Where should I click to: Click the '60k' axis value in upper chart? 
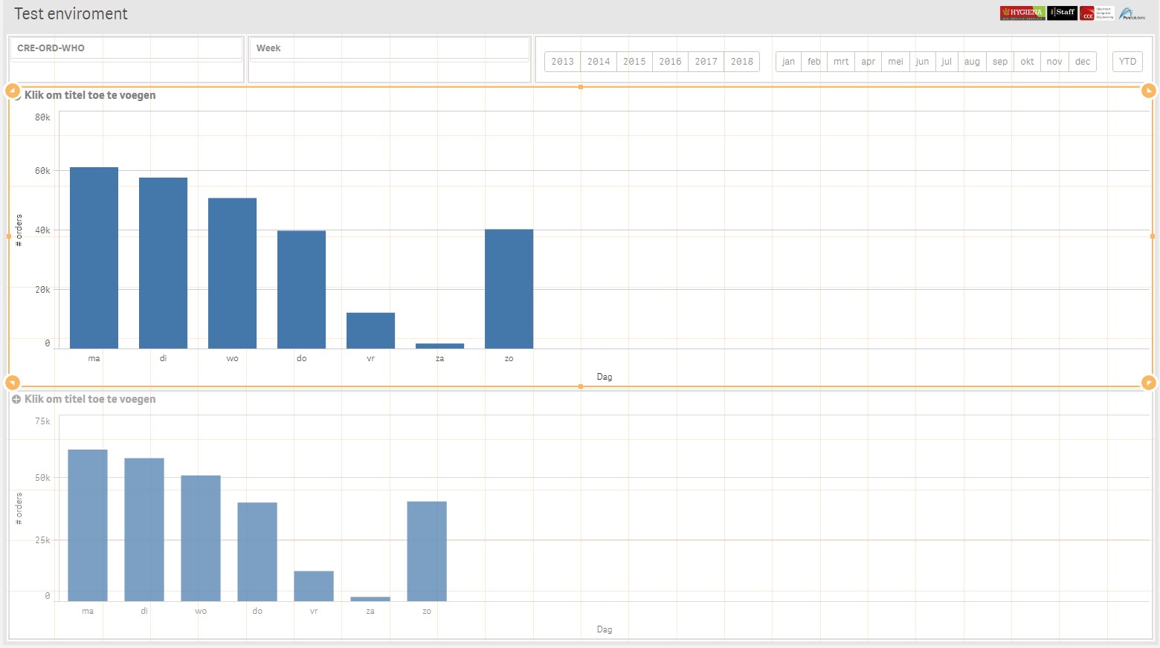(x=42, y=171)
